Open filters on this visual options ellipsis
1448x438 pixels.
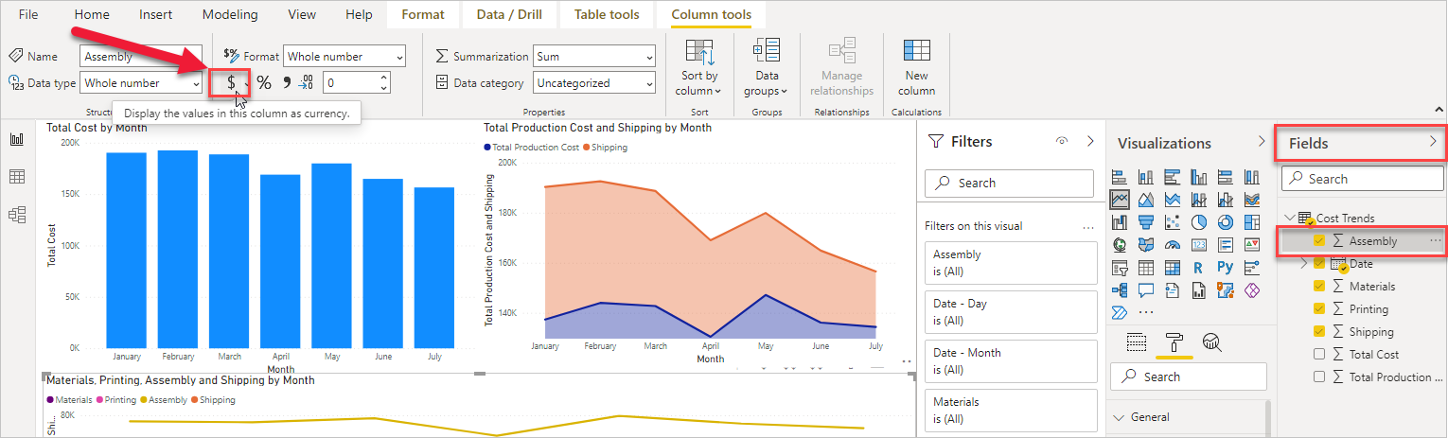1088,226
